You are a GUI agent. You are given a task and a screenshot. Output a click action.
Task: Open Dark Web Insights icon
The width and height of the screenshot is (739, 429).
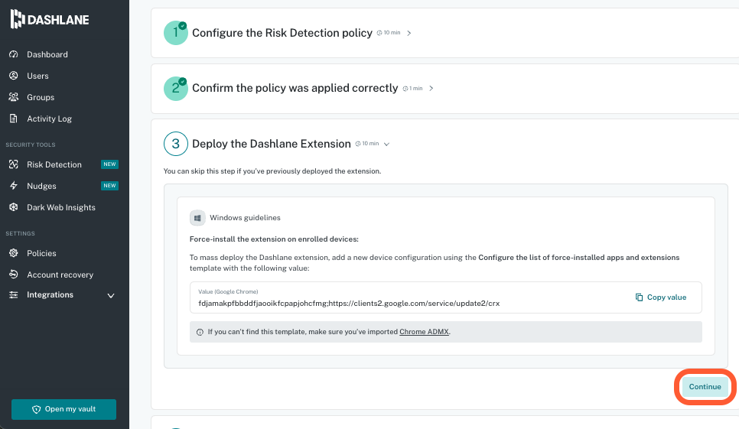click(x=13, y=207)
